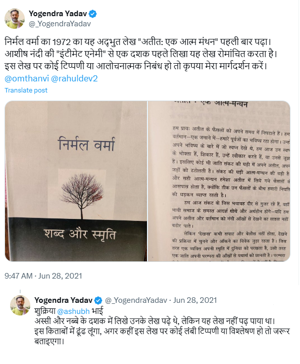300x364 pixels.
Task: Open the @_YogendraYadav handle in the reply
Action: tap(136, 300)
